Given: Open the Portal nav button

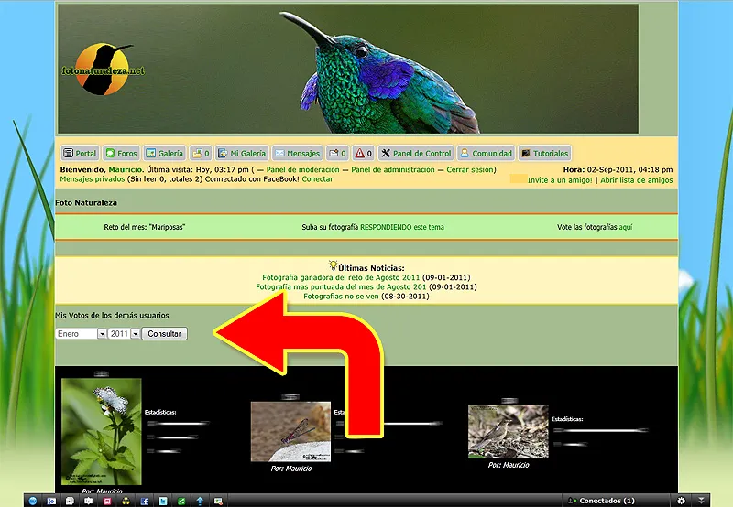Looking at the screenshot, I should (x=80, y=153).
